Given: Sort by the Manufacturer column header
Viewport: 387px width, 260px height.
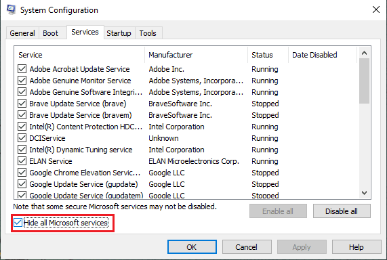Looking at the screenshot, I should [197, 55].
